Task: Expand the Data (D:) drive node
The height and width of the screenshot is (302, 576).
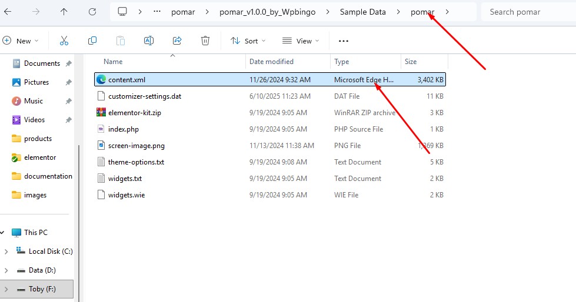Action: 6,270
